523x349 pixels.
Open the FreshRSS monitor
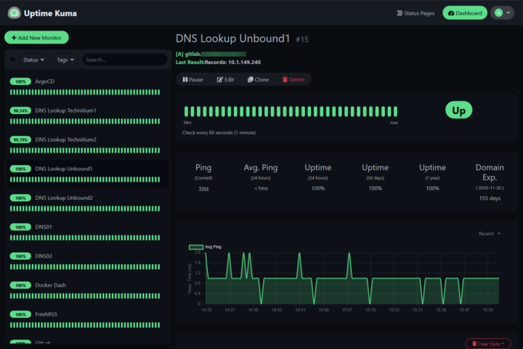[x=88, y=319]
